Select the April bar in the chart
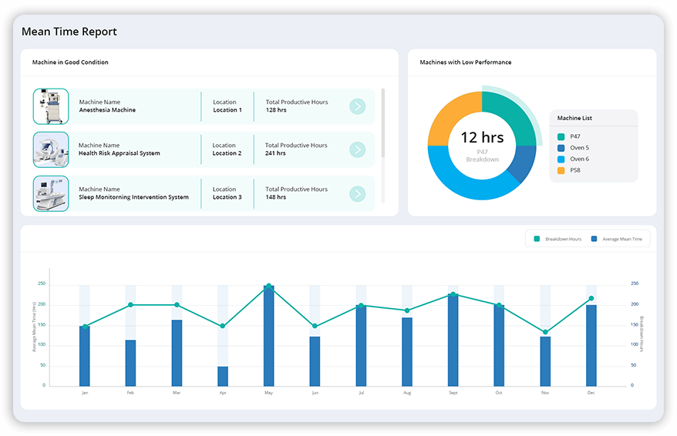677x436 pixels. (x=223, y=376)
